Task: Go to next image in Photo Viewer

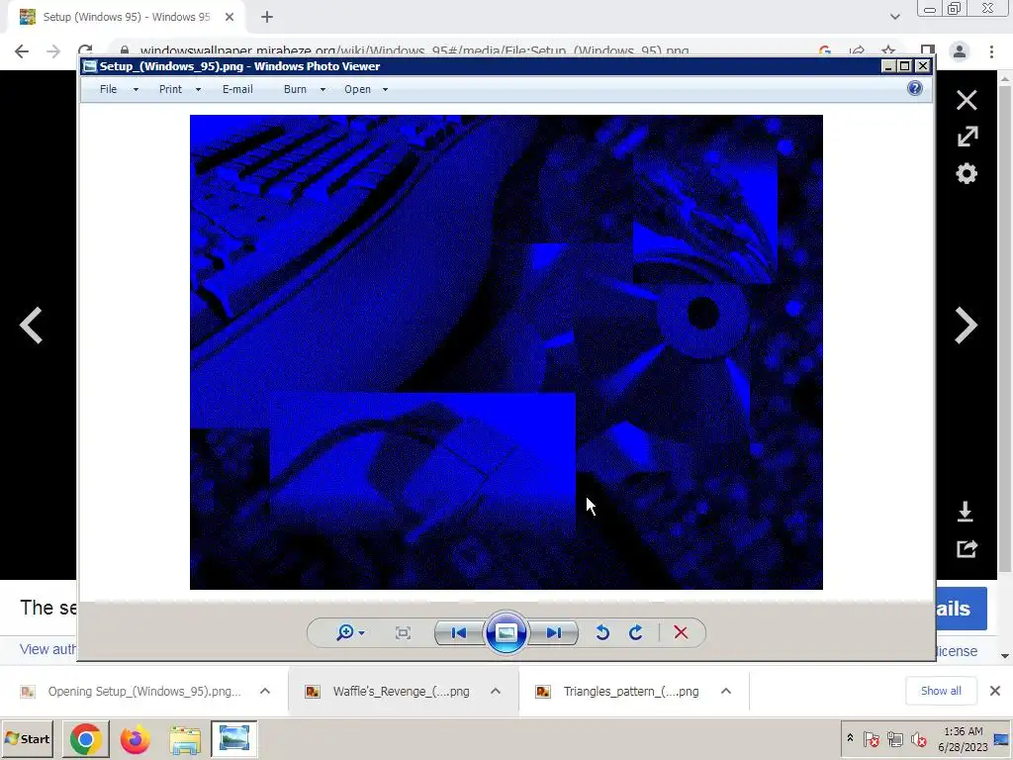Action: (x=554, y=632)
